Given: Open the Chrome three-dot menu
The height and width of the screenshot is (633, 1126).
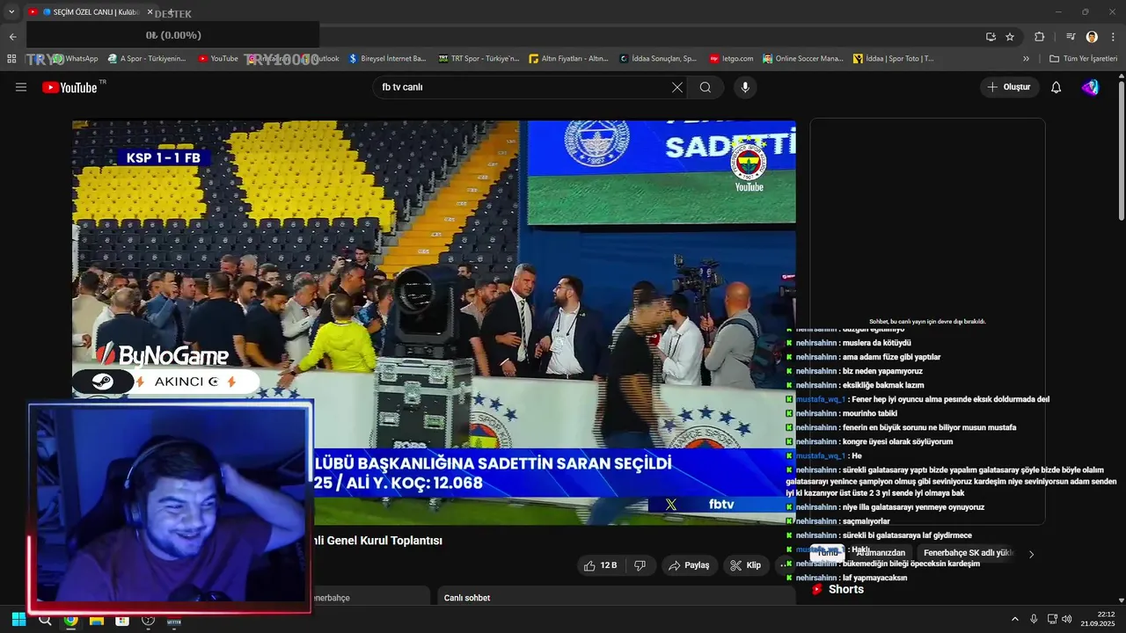Looking at the screenshot, I should coord(1113,36).
